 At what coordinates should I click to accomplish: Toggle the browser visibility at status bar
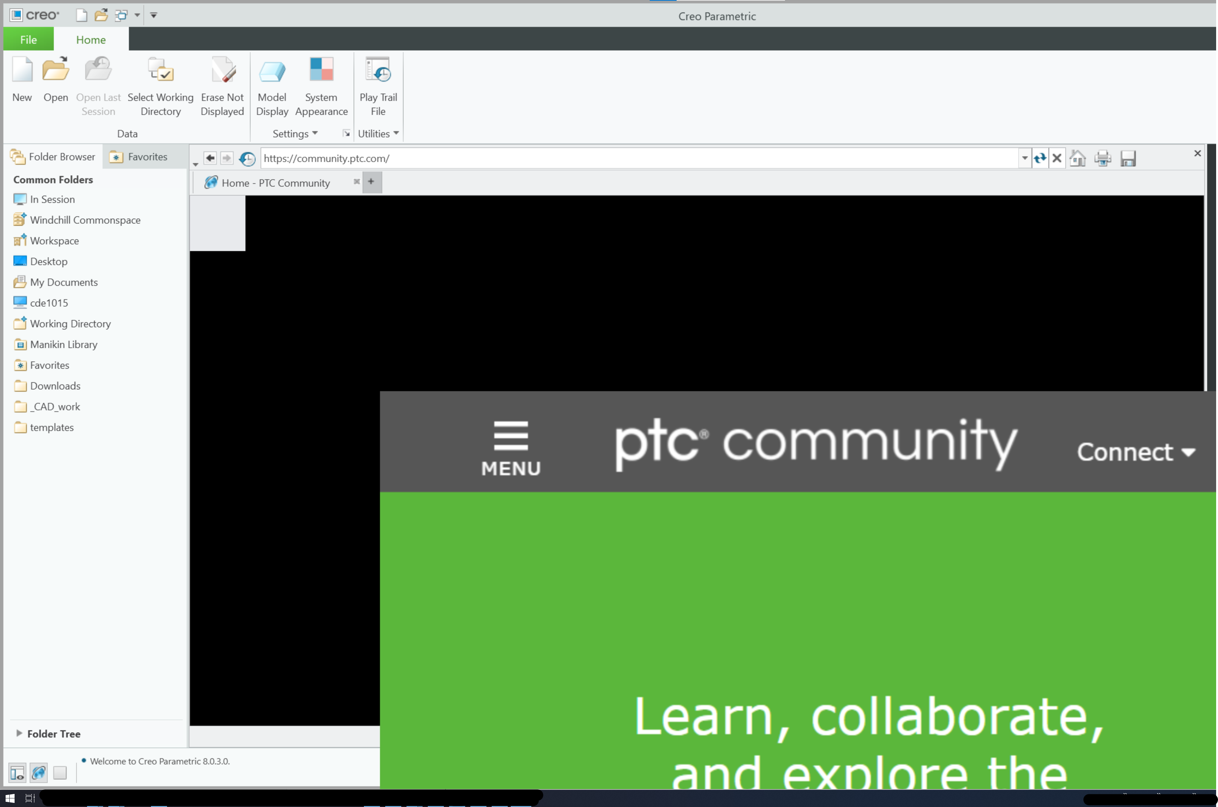(16, 773)
